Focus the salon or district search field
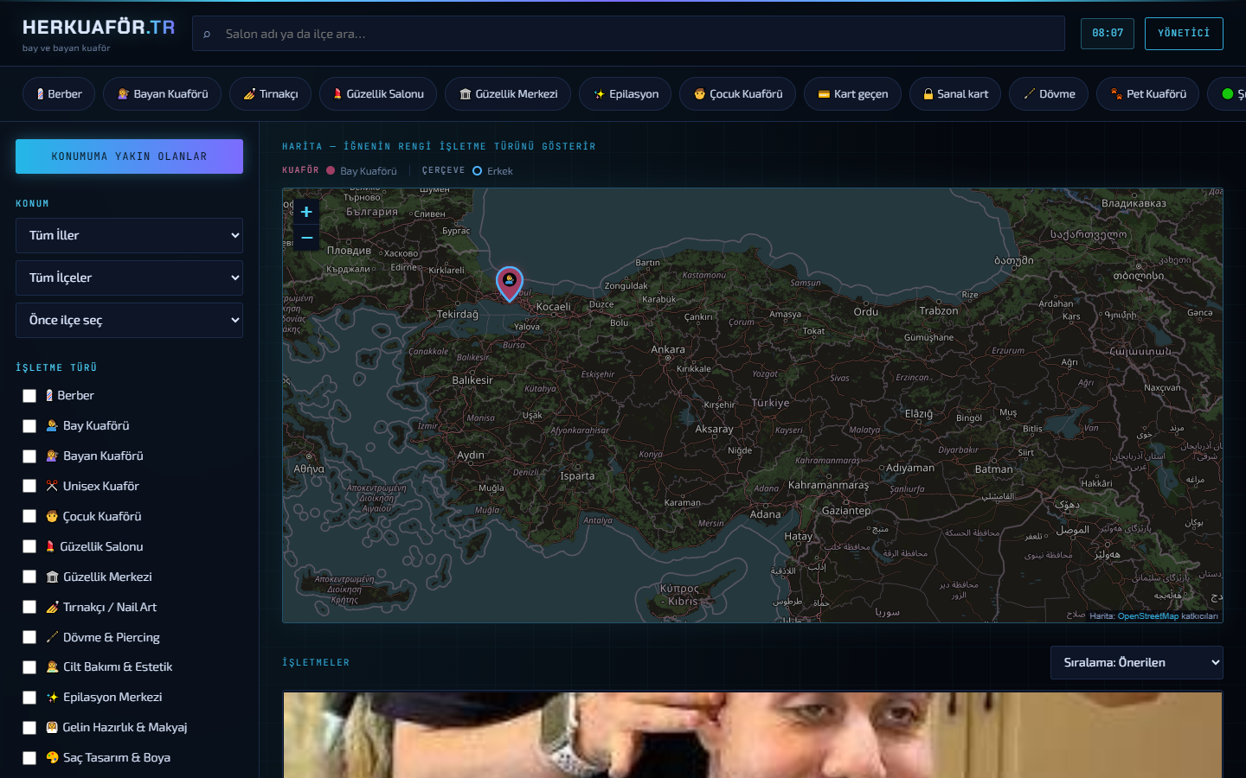The image size is (1246, 778). pos(628,34)
